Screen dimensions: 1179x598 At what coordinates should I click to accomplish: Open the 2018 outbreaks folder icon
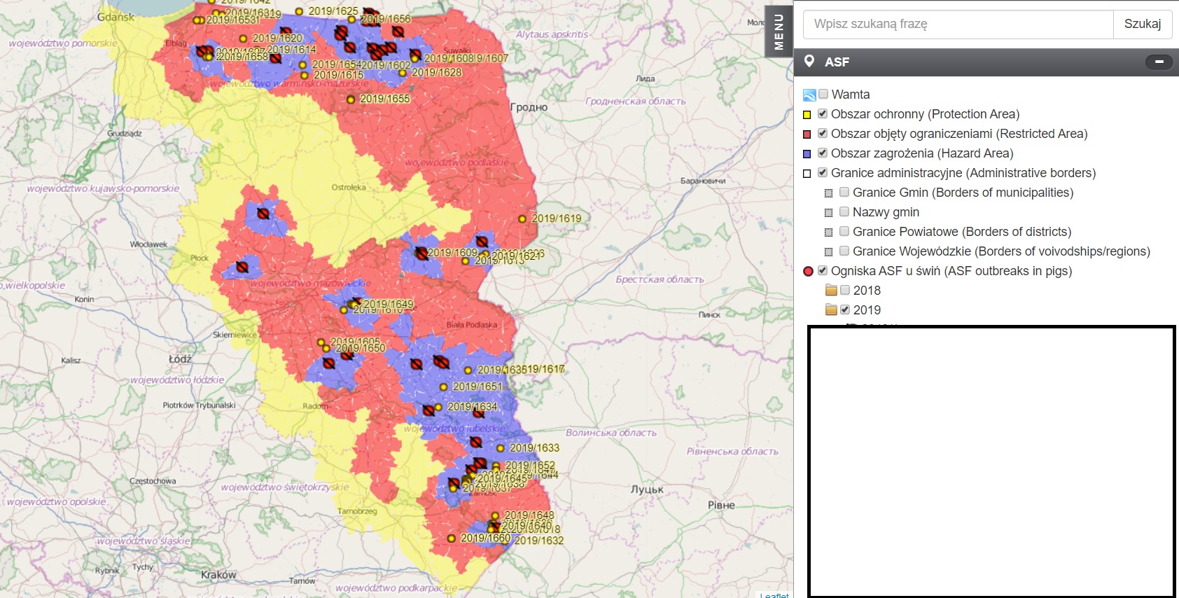[831, 290]
